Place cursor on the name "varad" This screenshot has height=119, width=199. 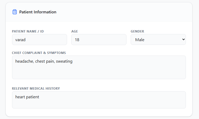coord(21,40)
